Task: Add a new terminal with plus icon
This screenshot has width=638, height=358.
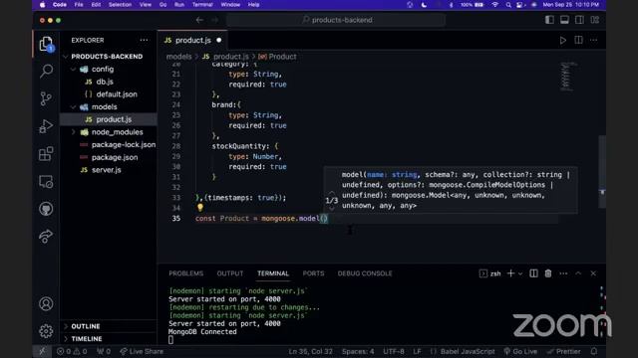Action: (x=510, y=273)
